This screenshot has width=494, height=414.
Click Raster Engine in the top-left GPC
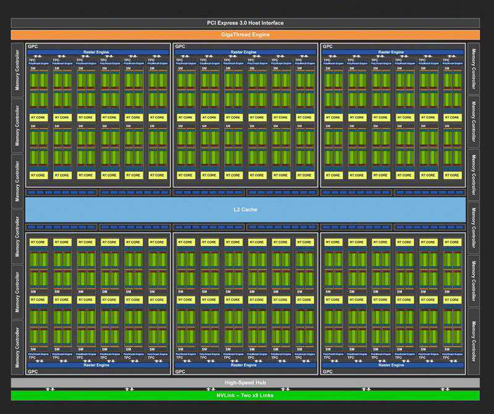click(98, 53)
